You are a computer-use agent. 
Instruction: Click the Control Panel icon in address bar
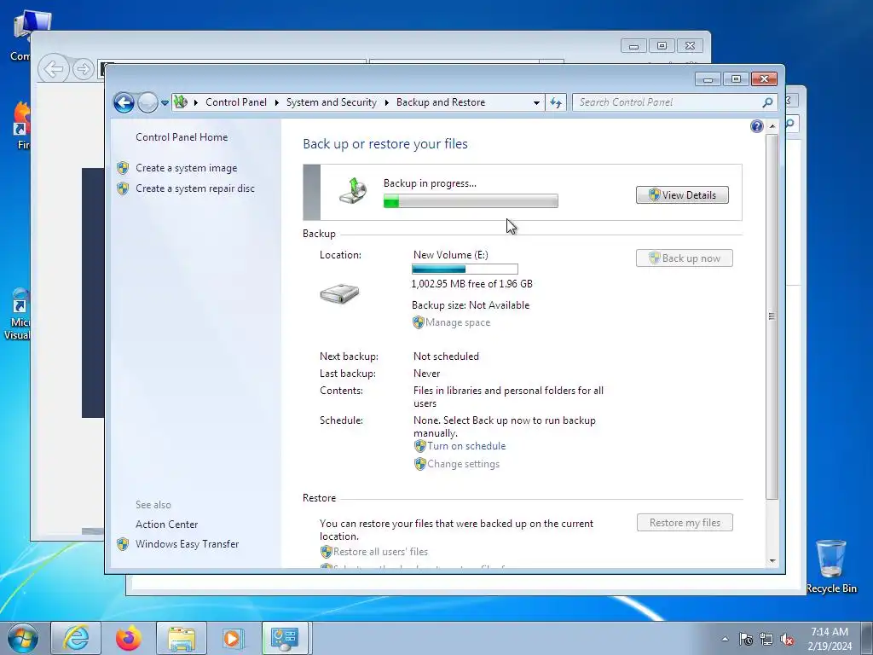[181, 102]
